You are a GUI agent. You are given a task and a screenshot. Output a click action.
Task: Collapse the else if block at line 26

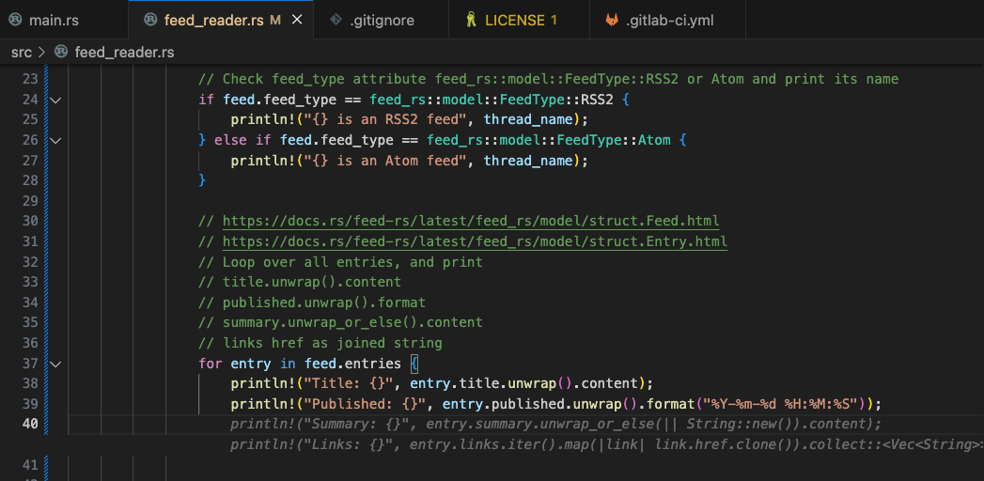[x=55, y=141]
